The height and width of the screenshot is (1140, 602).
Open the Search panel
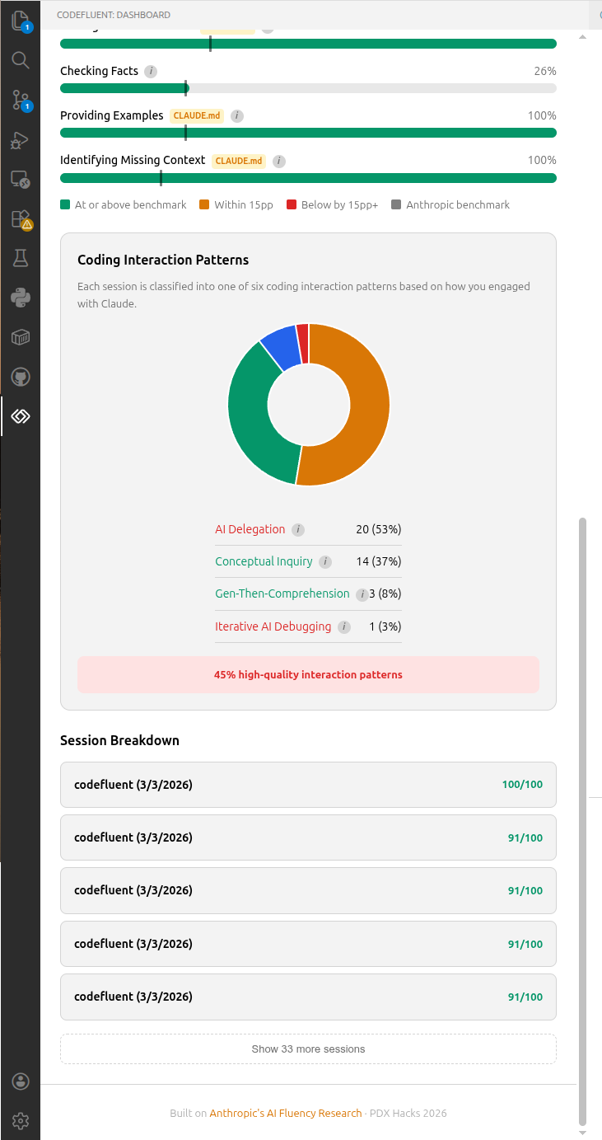point(20,59)
